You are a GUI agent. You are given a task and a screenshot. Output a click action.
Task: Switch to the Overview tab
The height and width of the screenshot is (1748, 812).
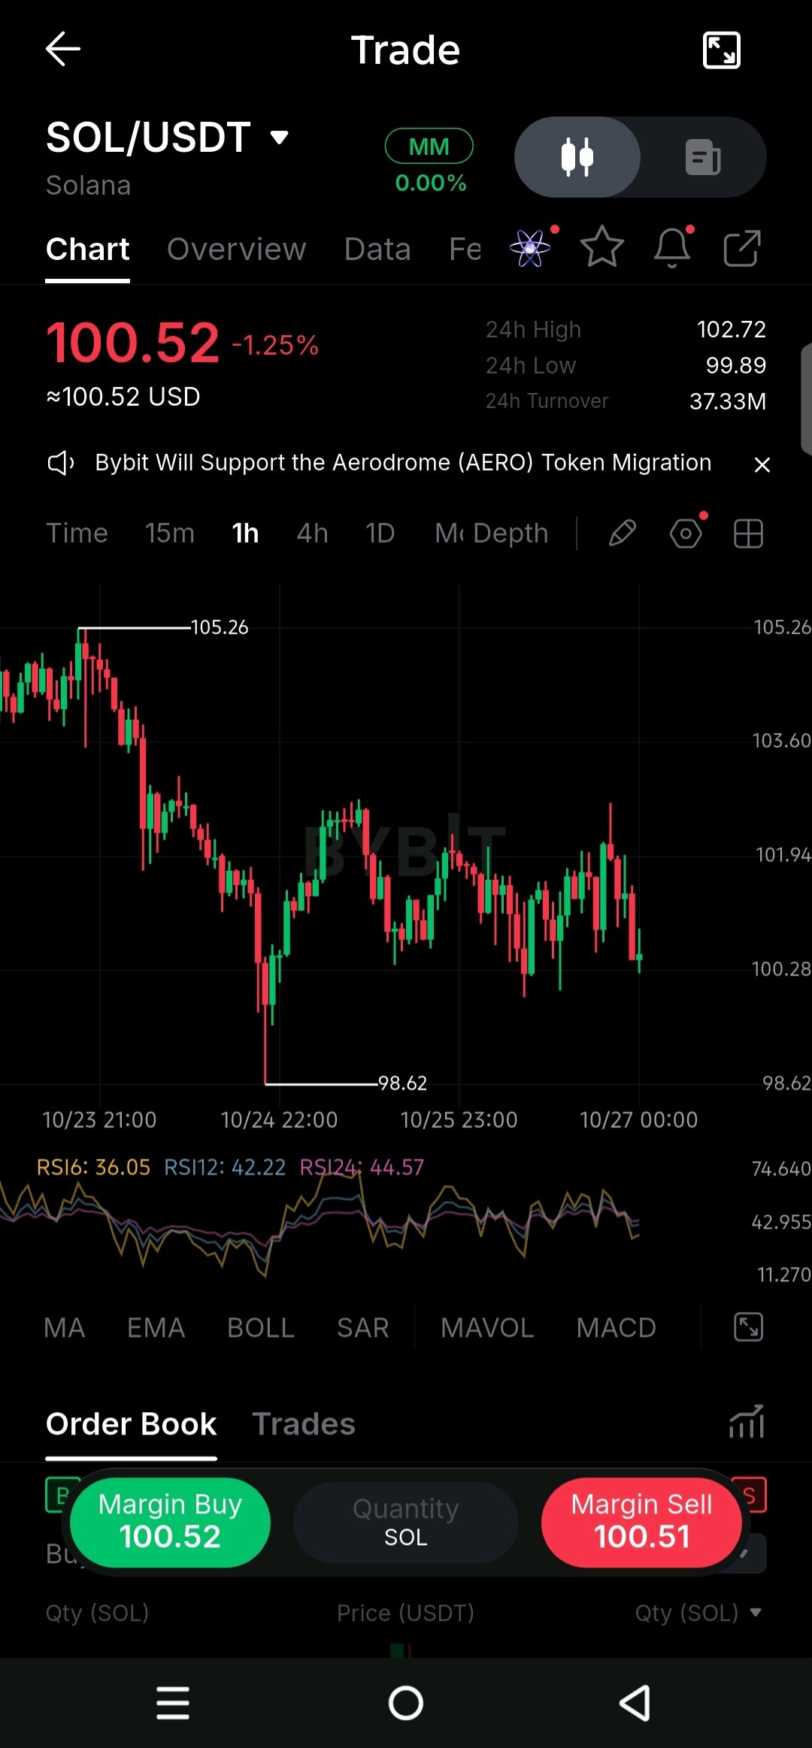[x=237, y=249]
